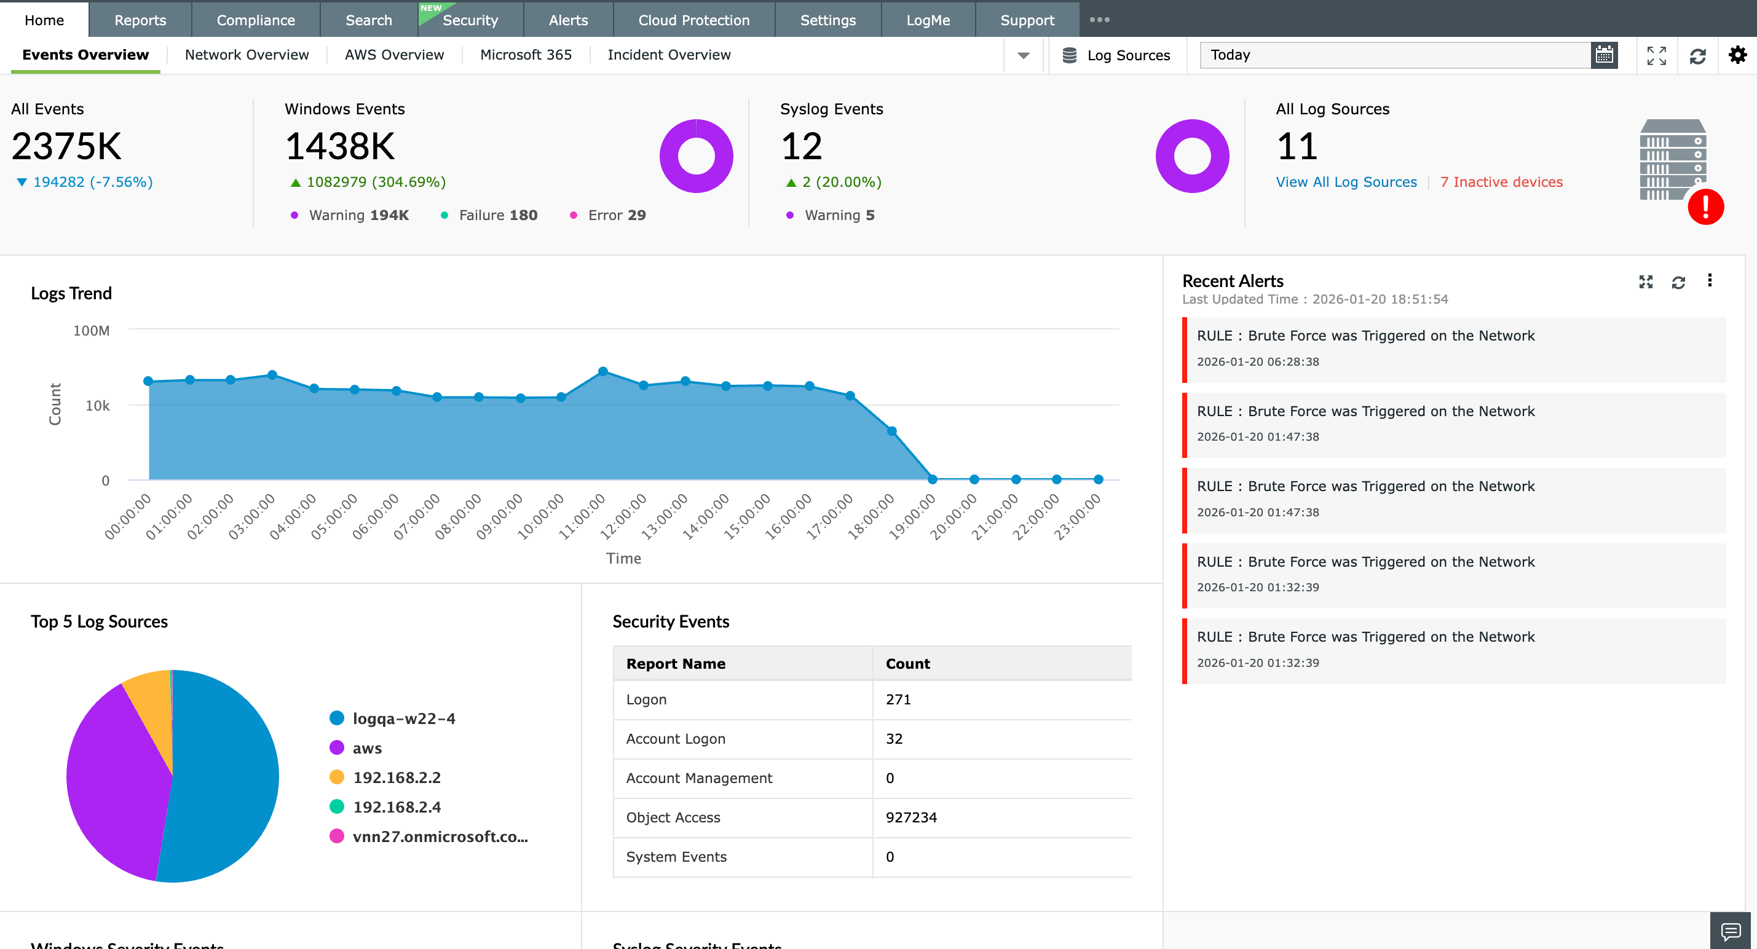Viewport: 1757px width, 949px height.
Task: Open the Incident Overview tab
Action: pos(669,55)
